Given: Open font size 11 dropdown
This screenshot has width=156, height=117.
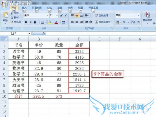Looking at the screenshot, I should pyautogui.click(x=57, y=16).
